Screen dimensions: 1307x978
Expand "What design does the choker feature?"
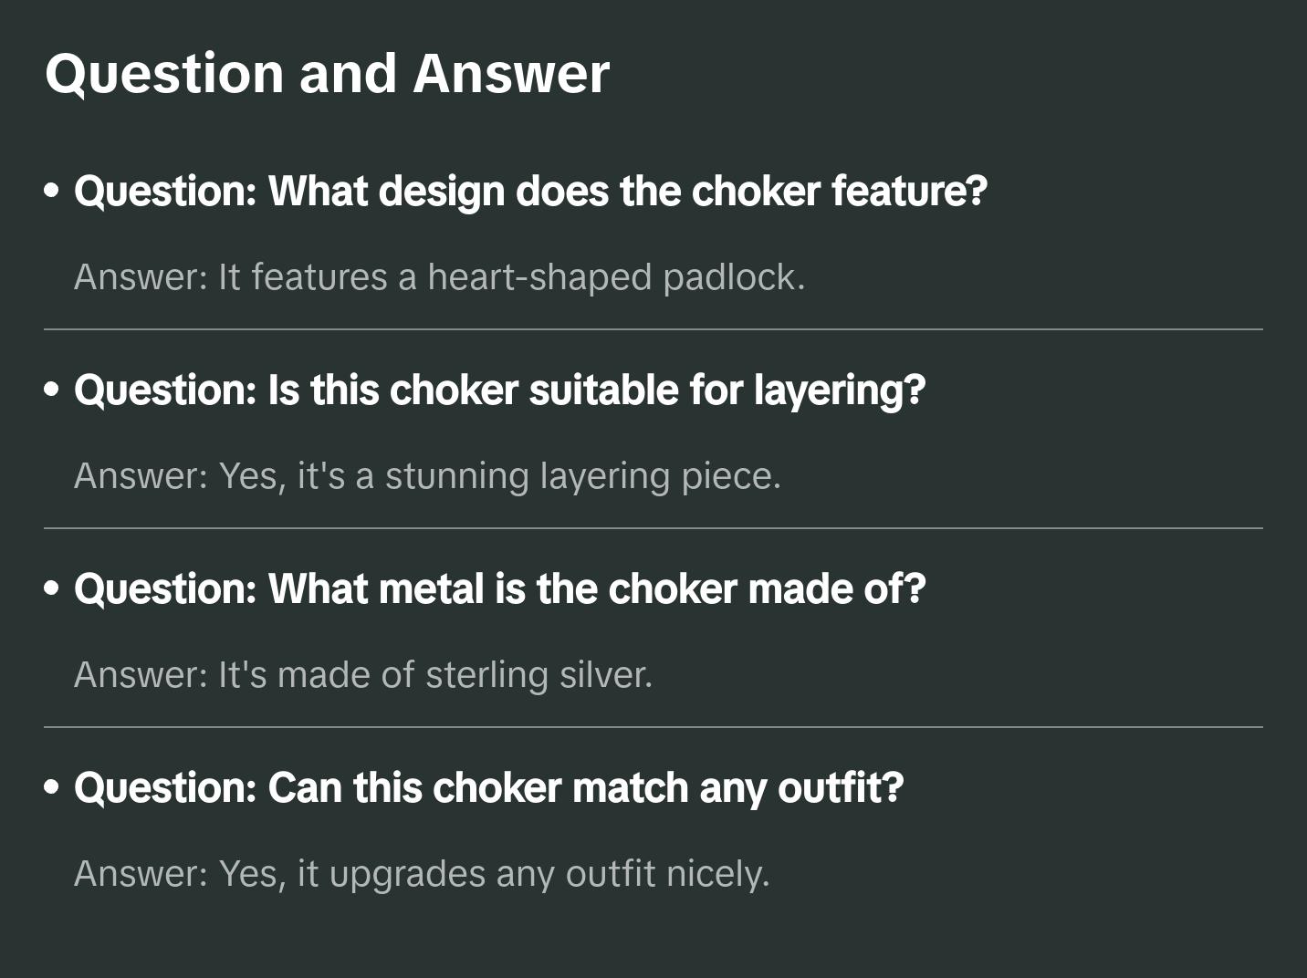(530, 191)
